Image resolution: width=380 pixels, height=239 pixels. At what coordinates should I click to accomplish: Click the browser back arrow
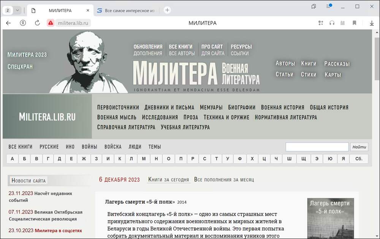tap(8, 23)
